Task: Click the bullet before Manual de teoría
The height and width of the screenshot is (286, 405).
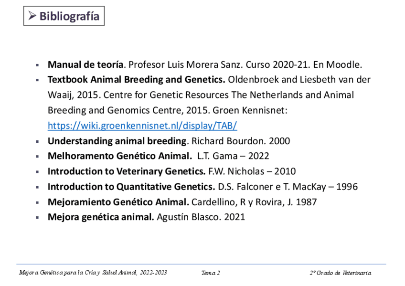Action: click(37, 65)
